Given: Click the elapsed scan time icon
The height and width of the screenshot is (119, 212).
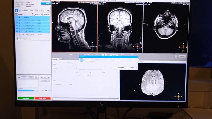Looking at the screenshot, I should point(33,14).
